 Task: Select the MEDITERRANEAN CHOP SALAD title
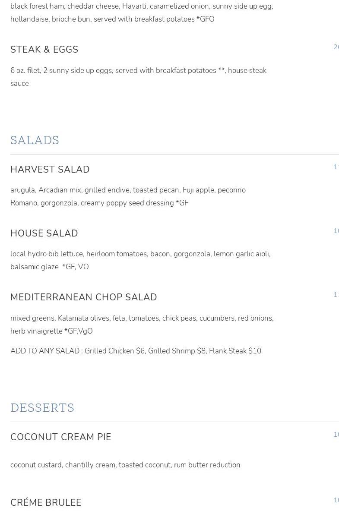(x=84, y=297)
